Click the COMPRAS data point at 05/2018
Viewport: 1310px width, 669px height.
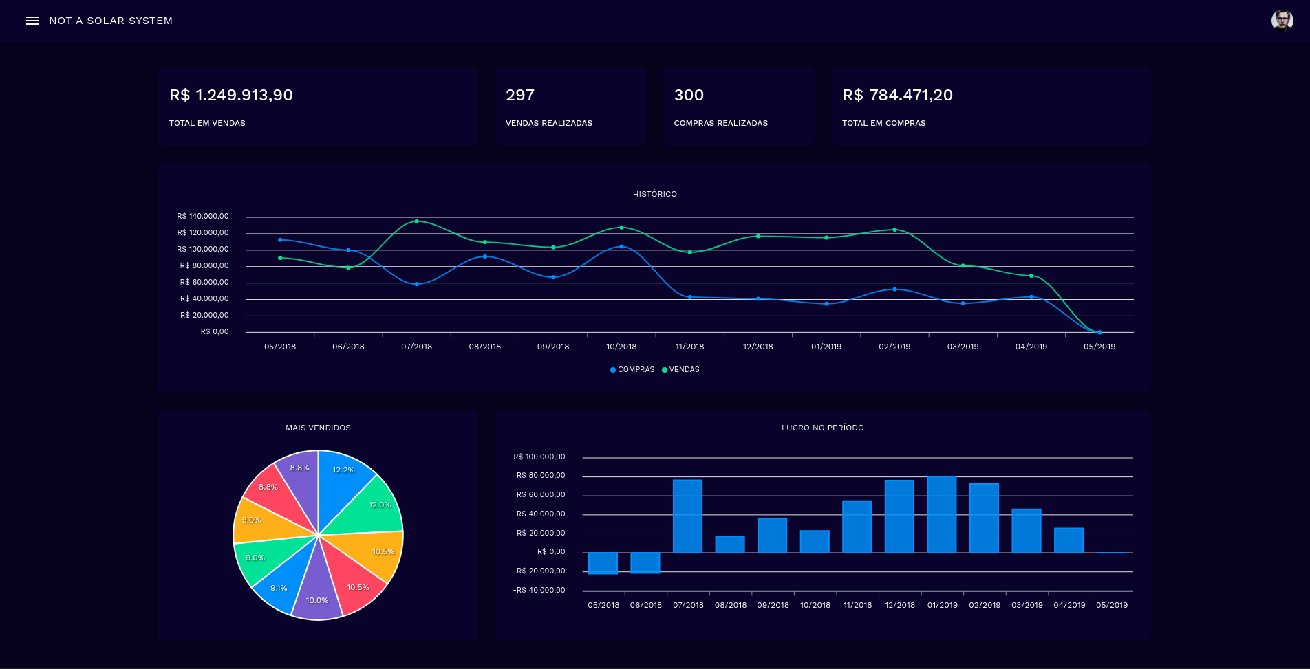click(280, 240)
